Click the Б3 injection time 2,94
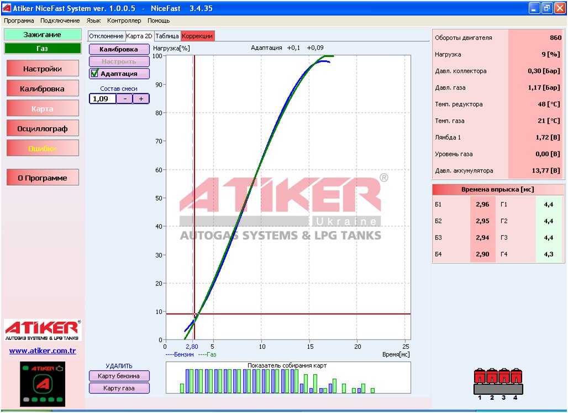This screenshot has width=568, height=413. point(482,238)
